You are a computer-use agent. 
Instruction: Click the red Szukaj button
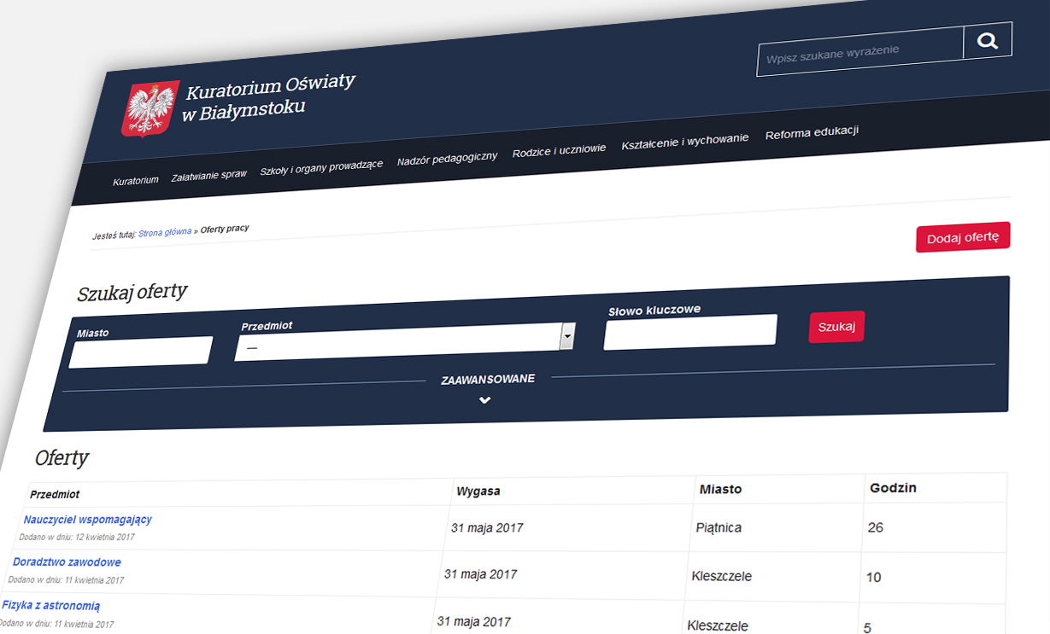(x=836, y=327)
